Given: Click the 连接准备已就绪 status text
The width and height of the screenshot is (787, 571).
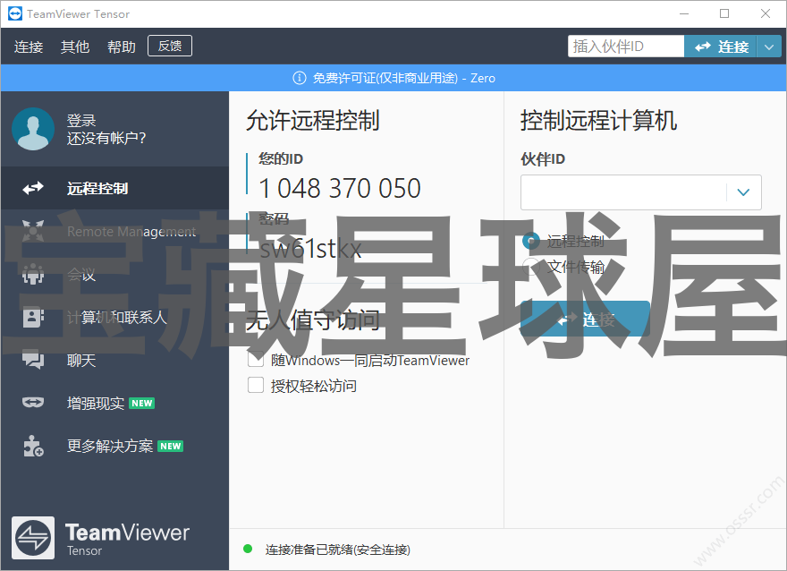Looking at the screenshot, I should pos(338,550).
